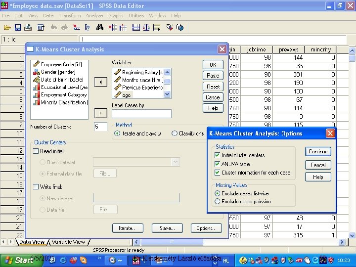
Task: Enable Read initial checkbox
Action: [36, 151]
